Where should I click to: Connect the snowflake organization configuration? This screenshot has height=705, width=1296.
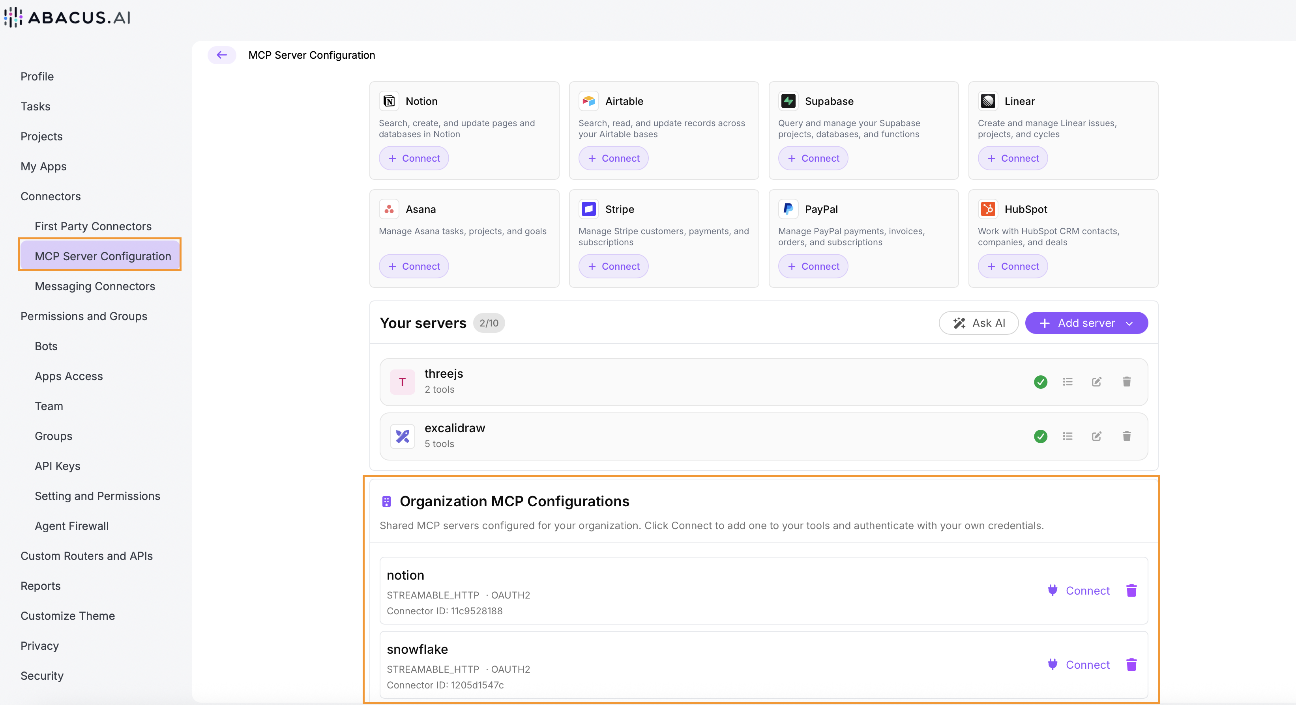1079,665
